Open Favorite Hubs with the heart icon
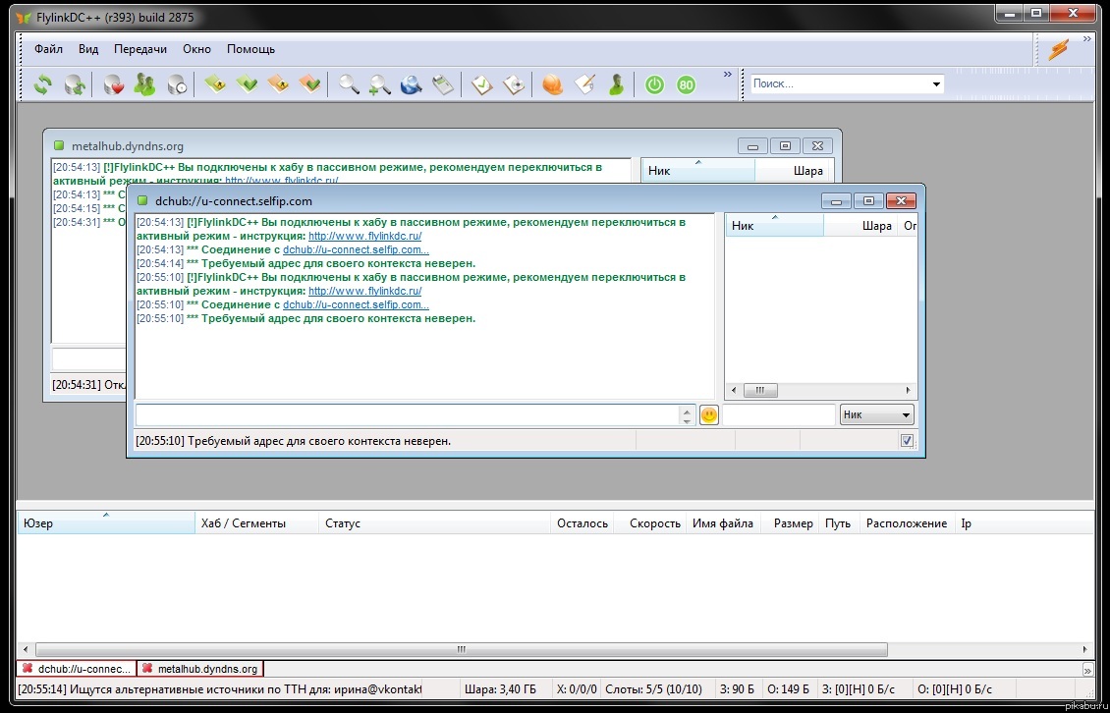1110x713 pixels. tap(114, 85)
